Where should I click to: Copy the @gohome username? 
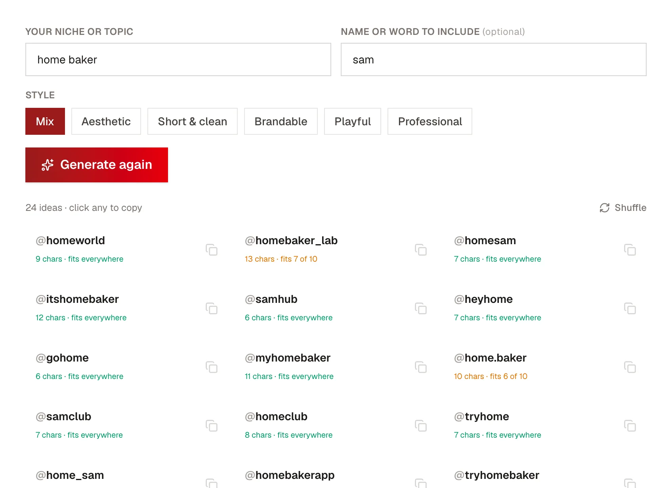(212, 367)
